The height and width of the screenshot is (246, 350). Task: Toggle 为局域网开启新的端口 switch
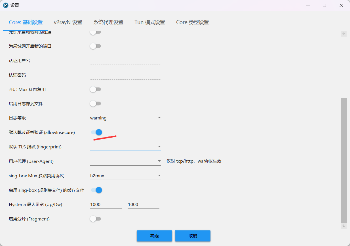coord(95,46)
